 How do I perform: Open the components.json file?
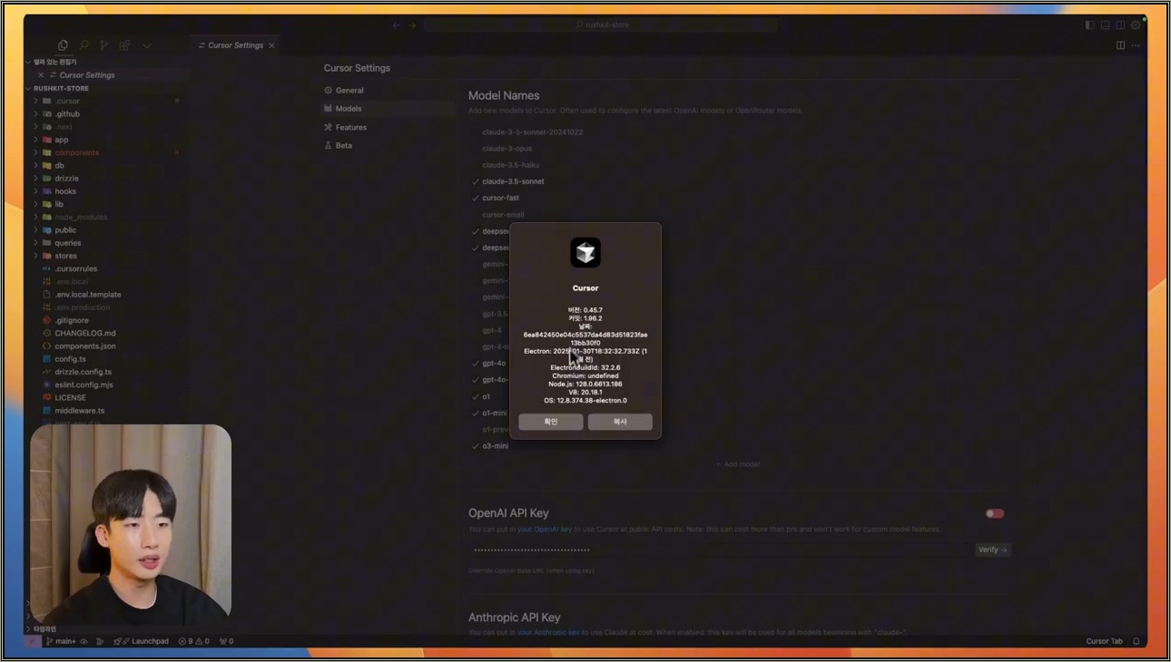point(84,346)
